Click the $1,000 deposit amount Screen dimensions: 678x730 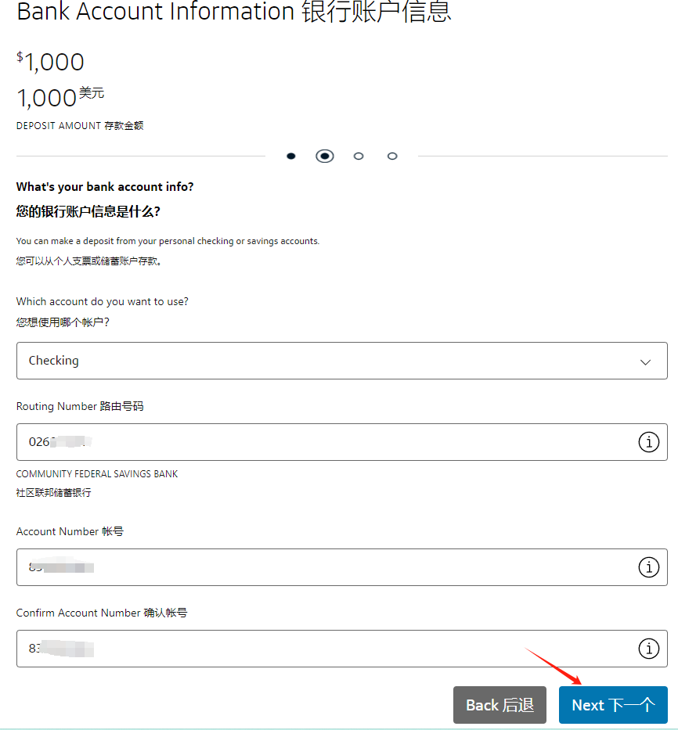coord(50,62)
